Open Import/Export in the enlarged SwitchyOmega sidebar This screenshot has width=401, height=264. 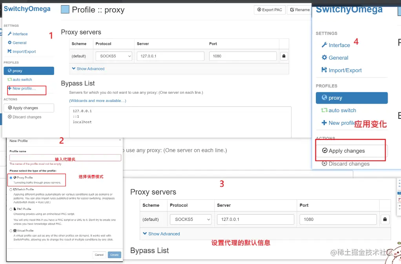[x=341, y=70]
